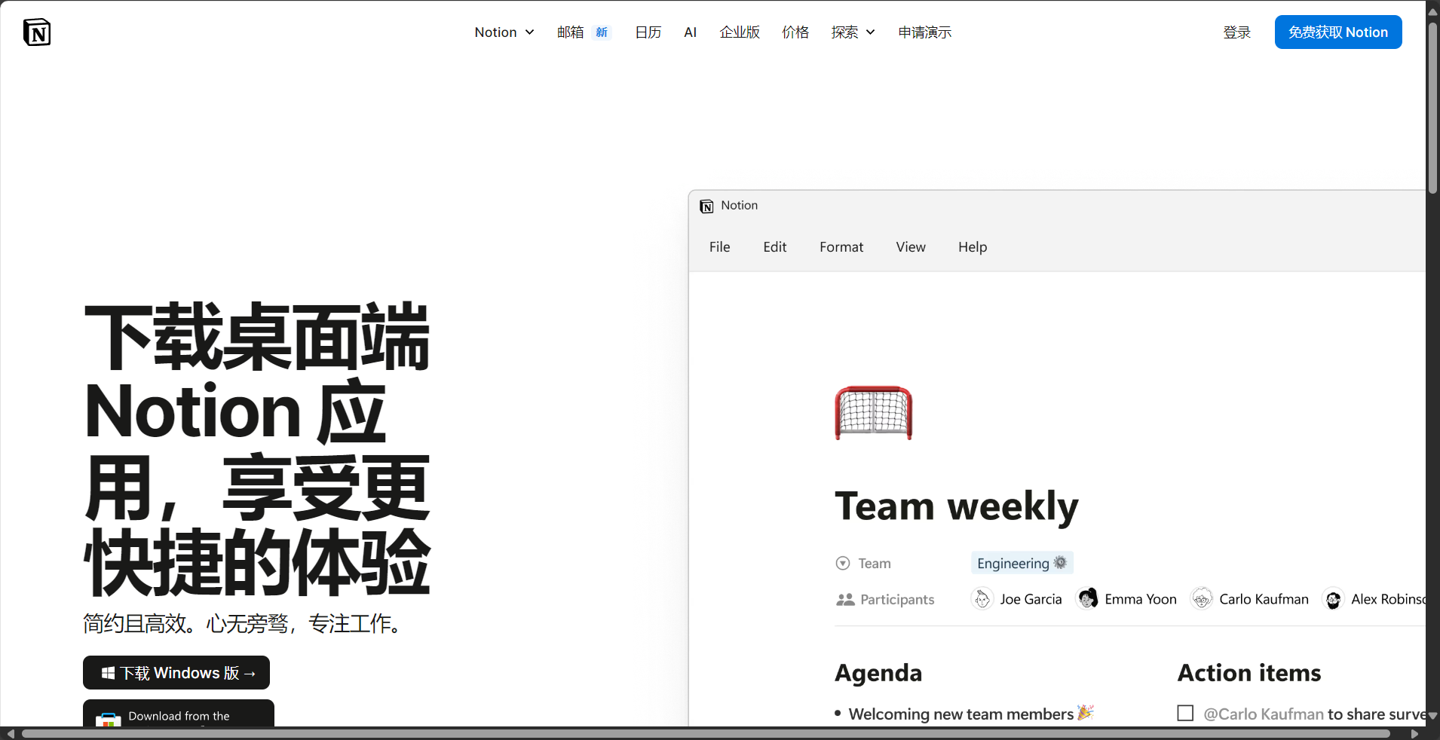Open the 日历 page
The width and height of the screenshot is (1440, 740).
(648, 32)
